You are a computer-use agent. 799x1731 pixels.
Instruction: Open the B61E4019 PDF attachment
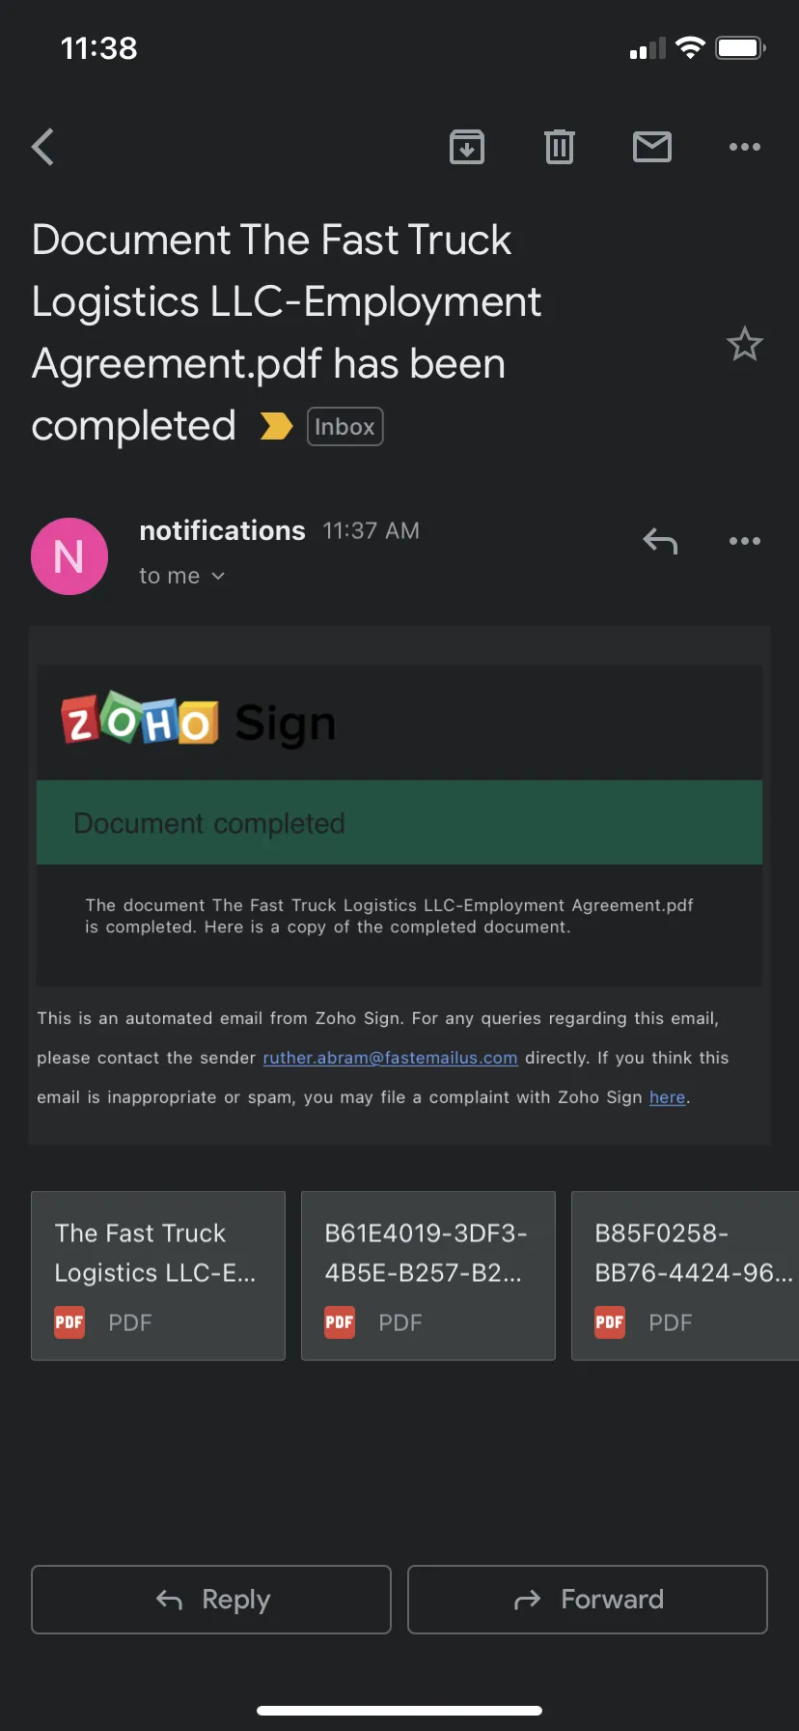pyautogui.click(x=428, y=1276)
